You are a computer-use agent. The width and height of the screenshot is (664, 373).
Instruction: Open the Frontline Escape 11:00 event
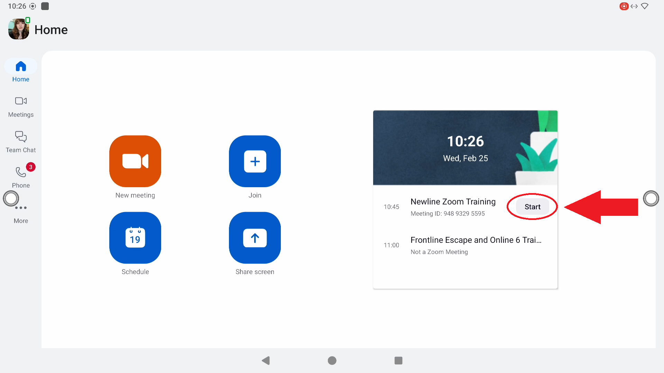(476, 245)
